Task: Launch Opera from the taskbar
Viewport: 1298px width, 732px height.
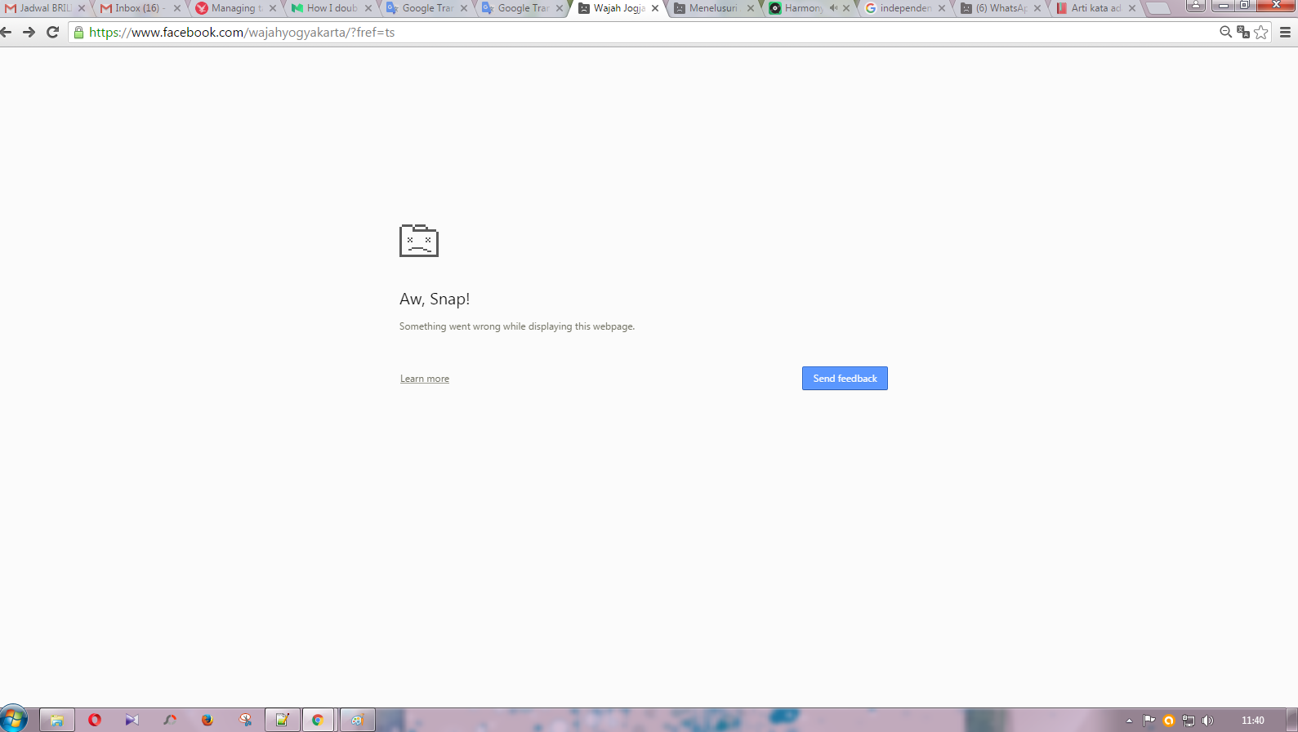Action: [95, 720]
